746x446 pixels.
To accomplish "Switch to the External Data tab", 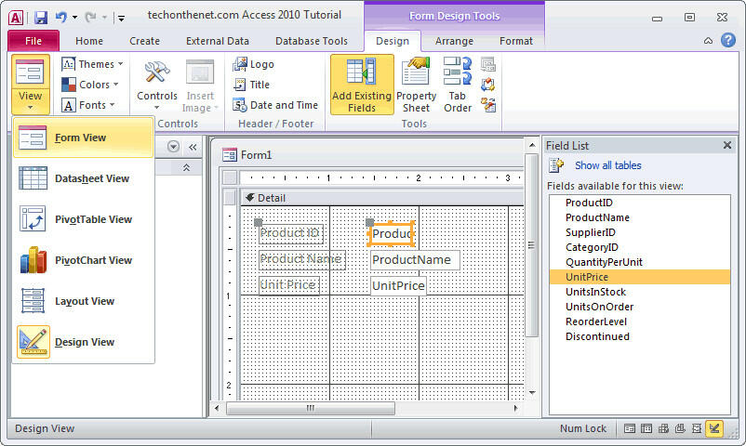I will [x=218, y=41].
